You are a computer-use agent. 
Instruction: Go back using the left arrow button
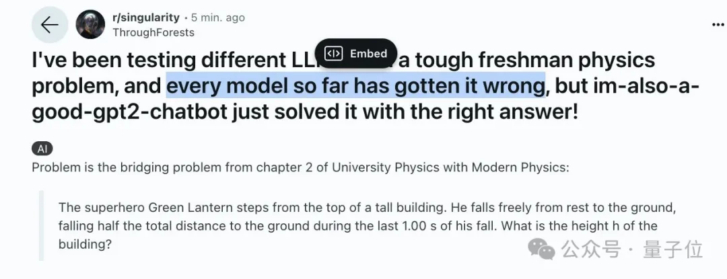point(50,24)
